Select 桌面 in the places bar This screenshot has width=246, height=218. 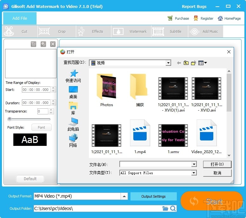click(x=73, y=92)
